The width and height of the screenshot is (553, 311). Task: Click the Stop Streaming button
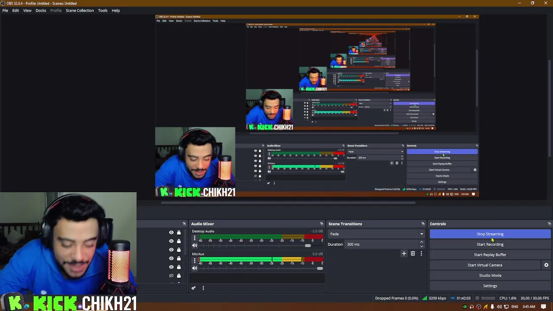[x=490, y=234]
